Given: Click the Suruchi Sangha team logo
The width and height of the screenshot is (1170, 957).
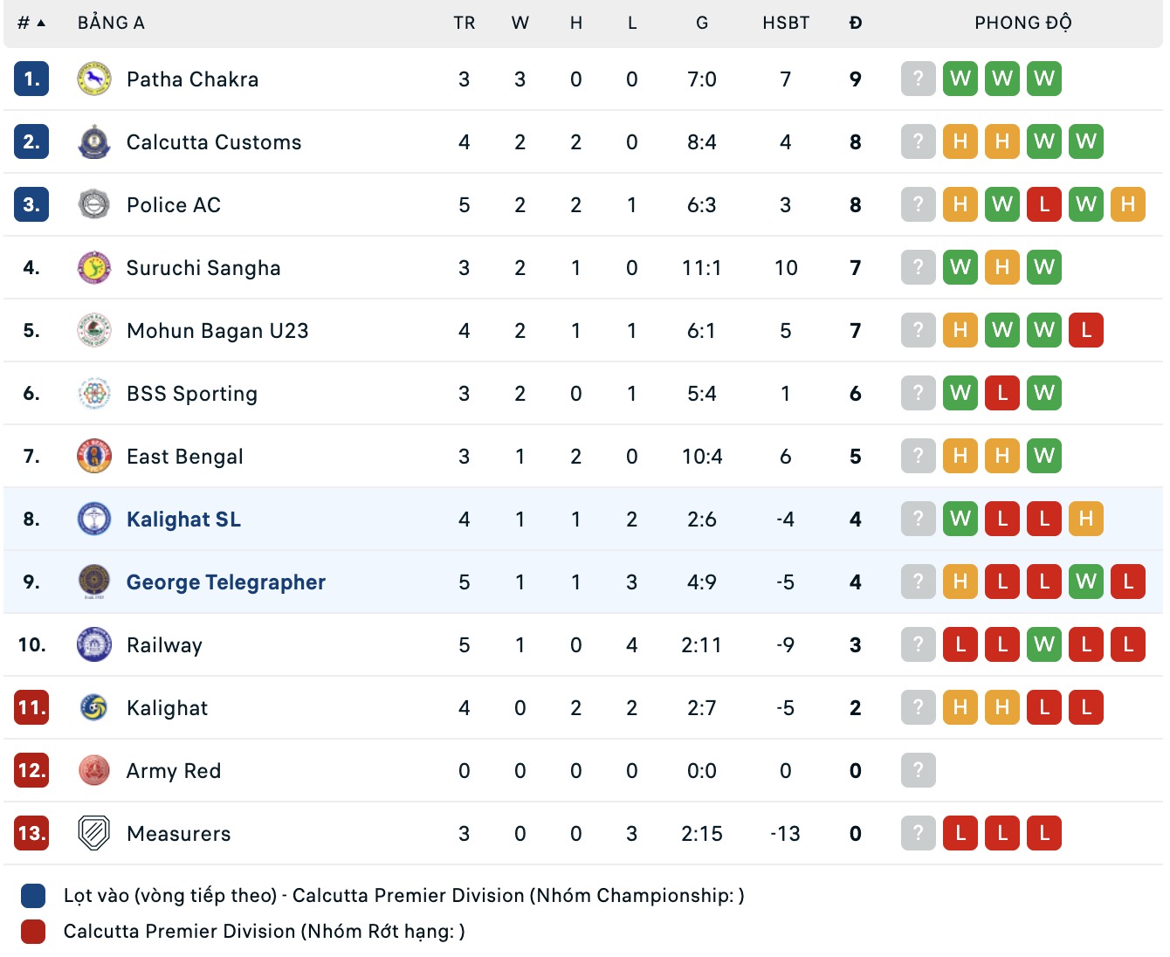Looking at the screenshot, I should click(93, 268).
